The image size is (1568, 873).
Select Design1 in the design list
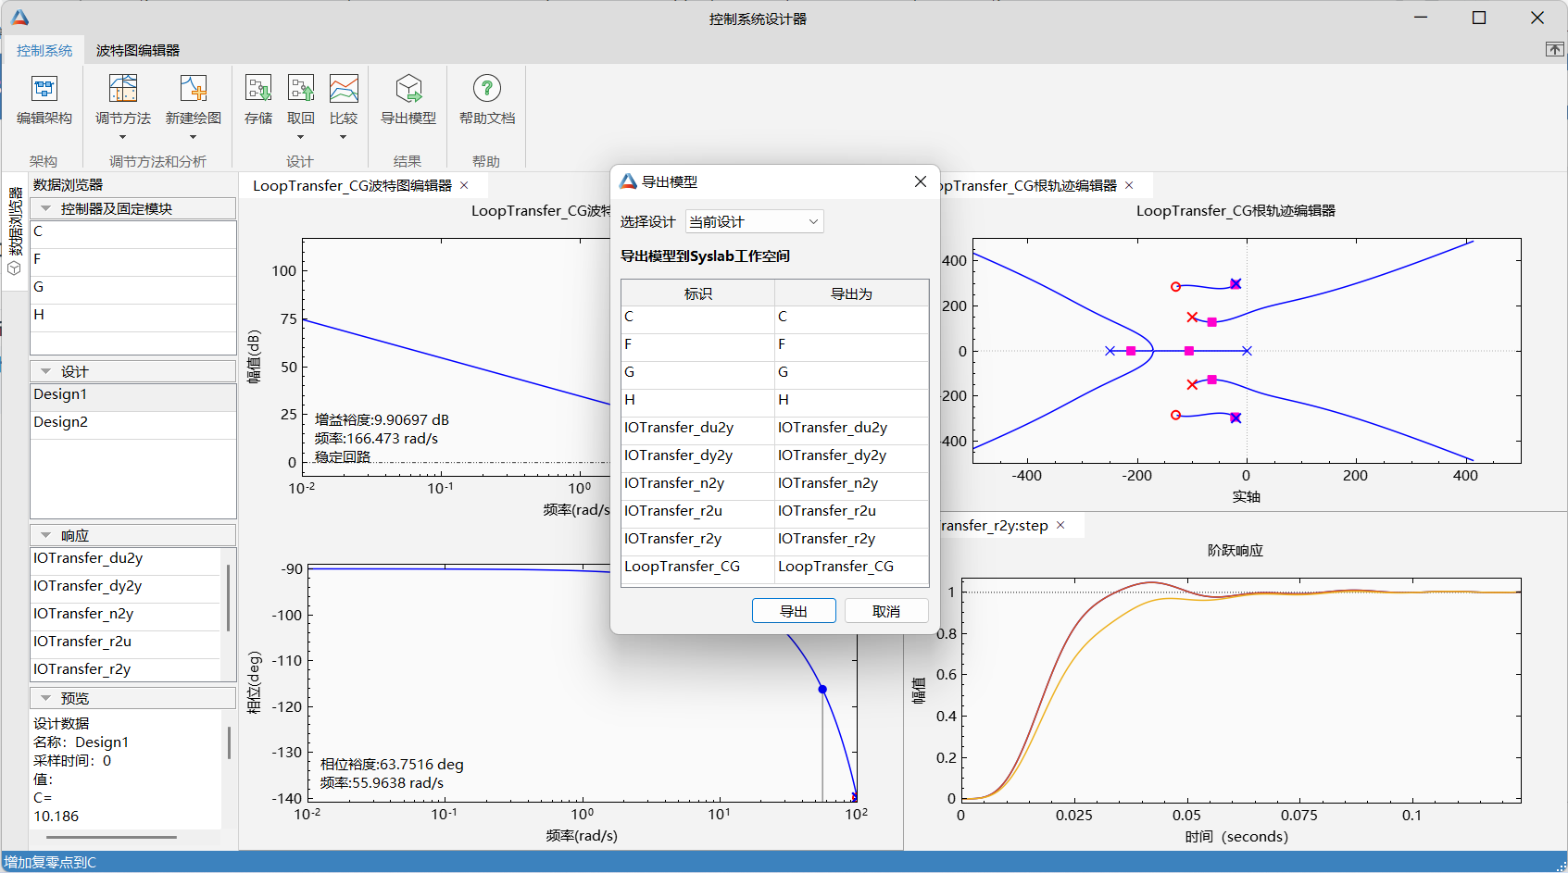133,397
